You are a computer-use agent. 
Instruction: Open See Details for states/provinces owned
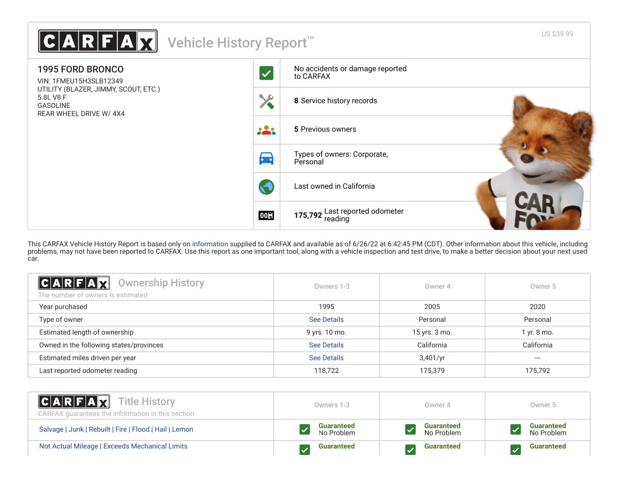(x=326, y=345)
